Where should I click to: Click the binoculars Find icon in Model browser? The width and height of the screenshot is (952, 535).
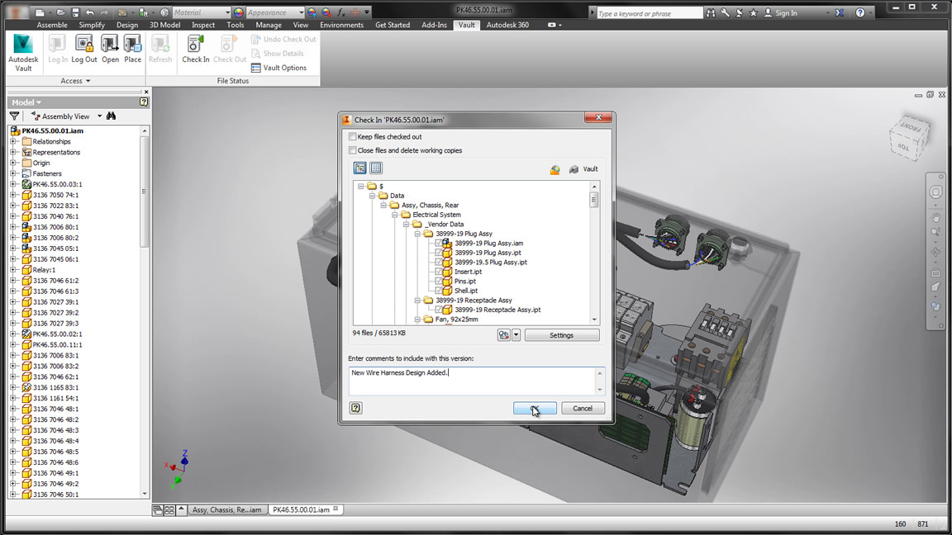pyautogui.click(x=111, y=116)
